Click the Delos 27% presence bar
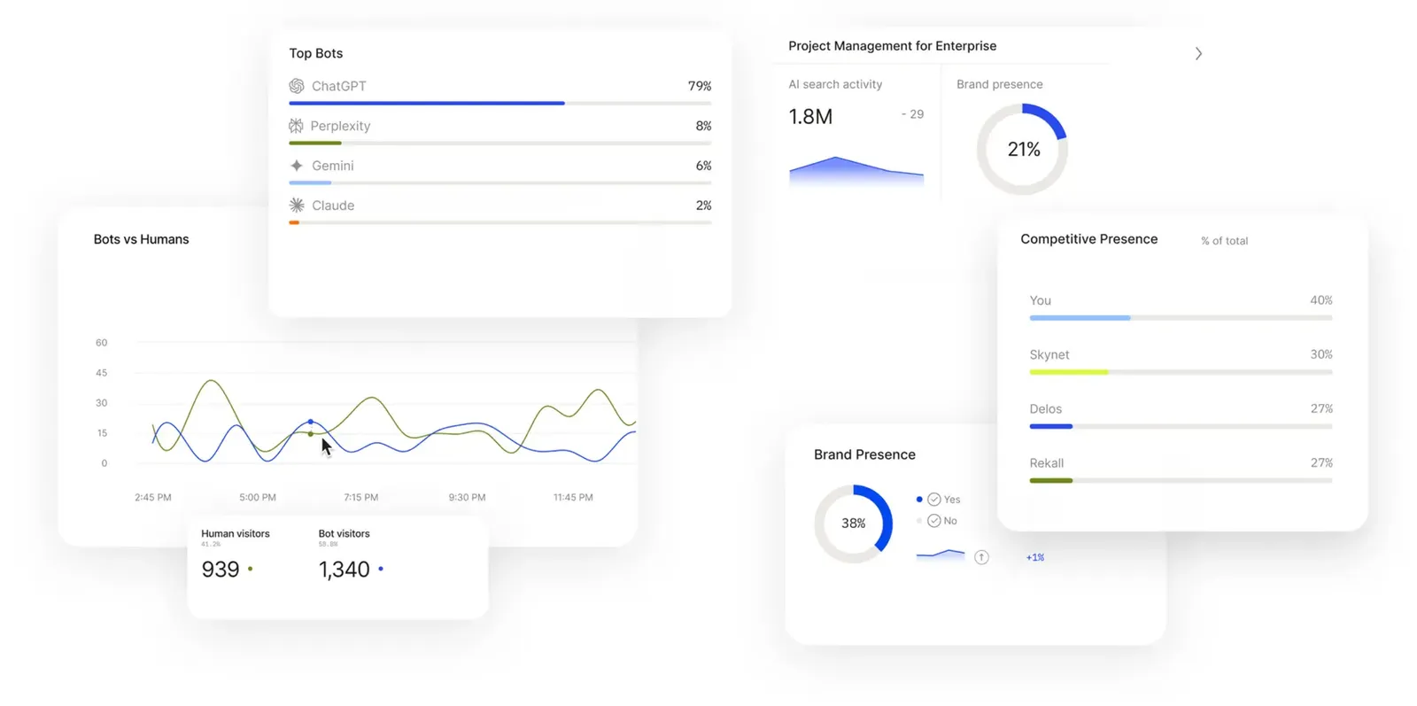This screenshot has width=1417, height=706. point(1181,426)
